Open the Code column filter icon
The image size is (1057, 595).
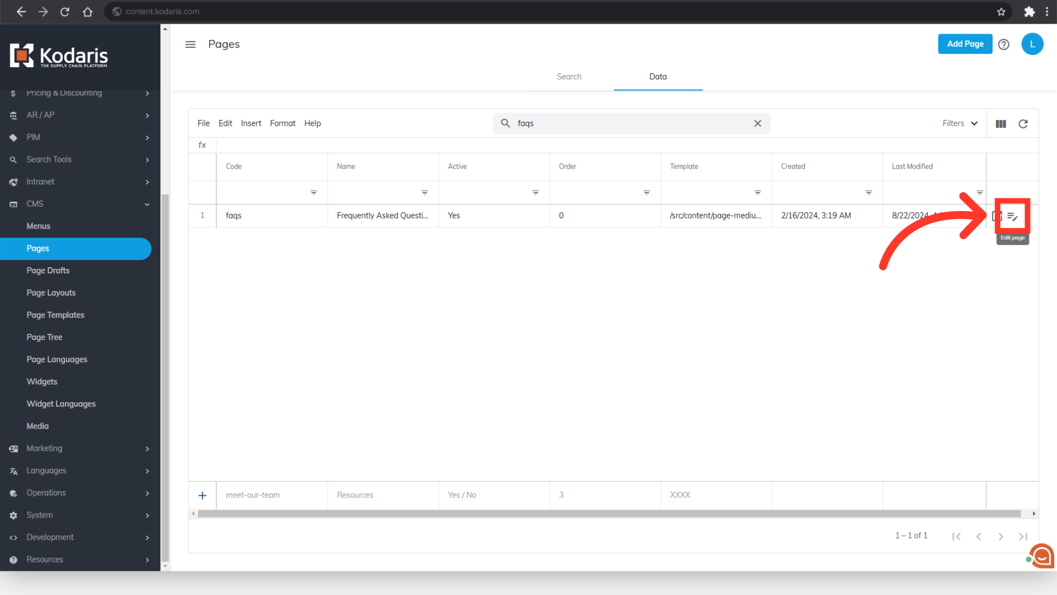pos(313,193)
